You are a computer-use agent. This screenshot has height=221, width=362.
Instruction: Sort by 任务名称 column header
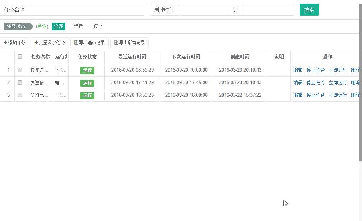click(40, 57)
